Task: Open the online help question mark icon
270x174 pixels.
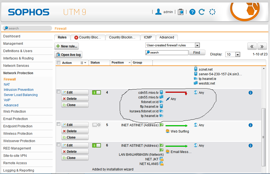Action: click(192, 12)
